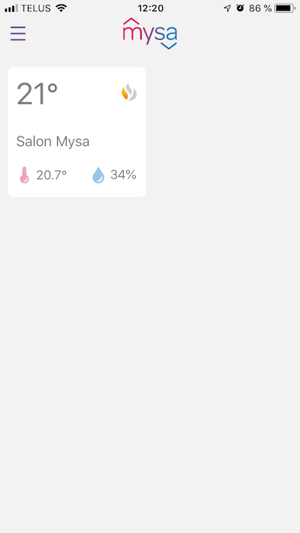Click the pink thermometer icon
Image resolution: width=300 pixels, height=533 pixels.
pos(24,175)
